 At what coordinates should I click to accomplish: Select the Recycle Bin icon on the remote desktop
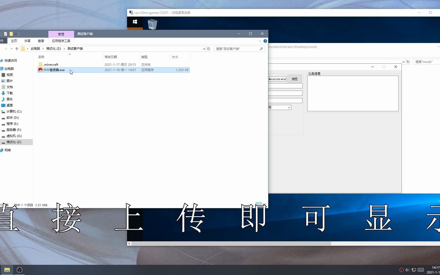pyautogui.click(x=152, y=24)
